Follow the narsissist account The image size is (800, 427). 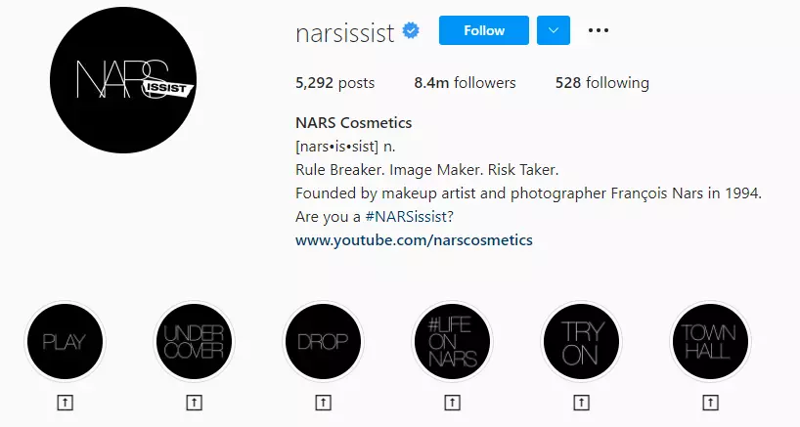(x=483, y=30)
